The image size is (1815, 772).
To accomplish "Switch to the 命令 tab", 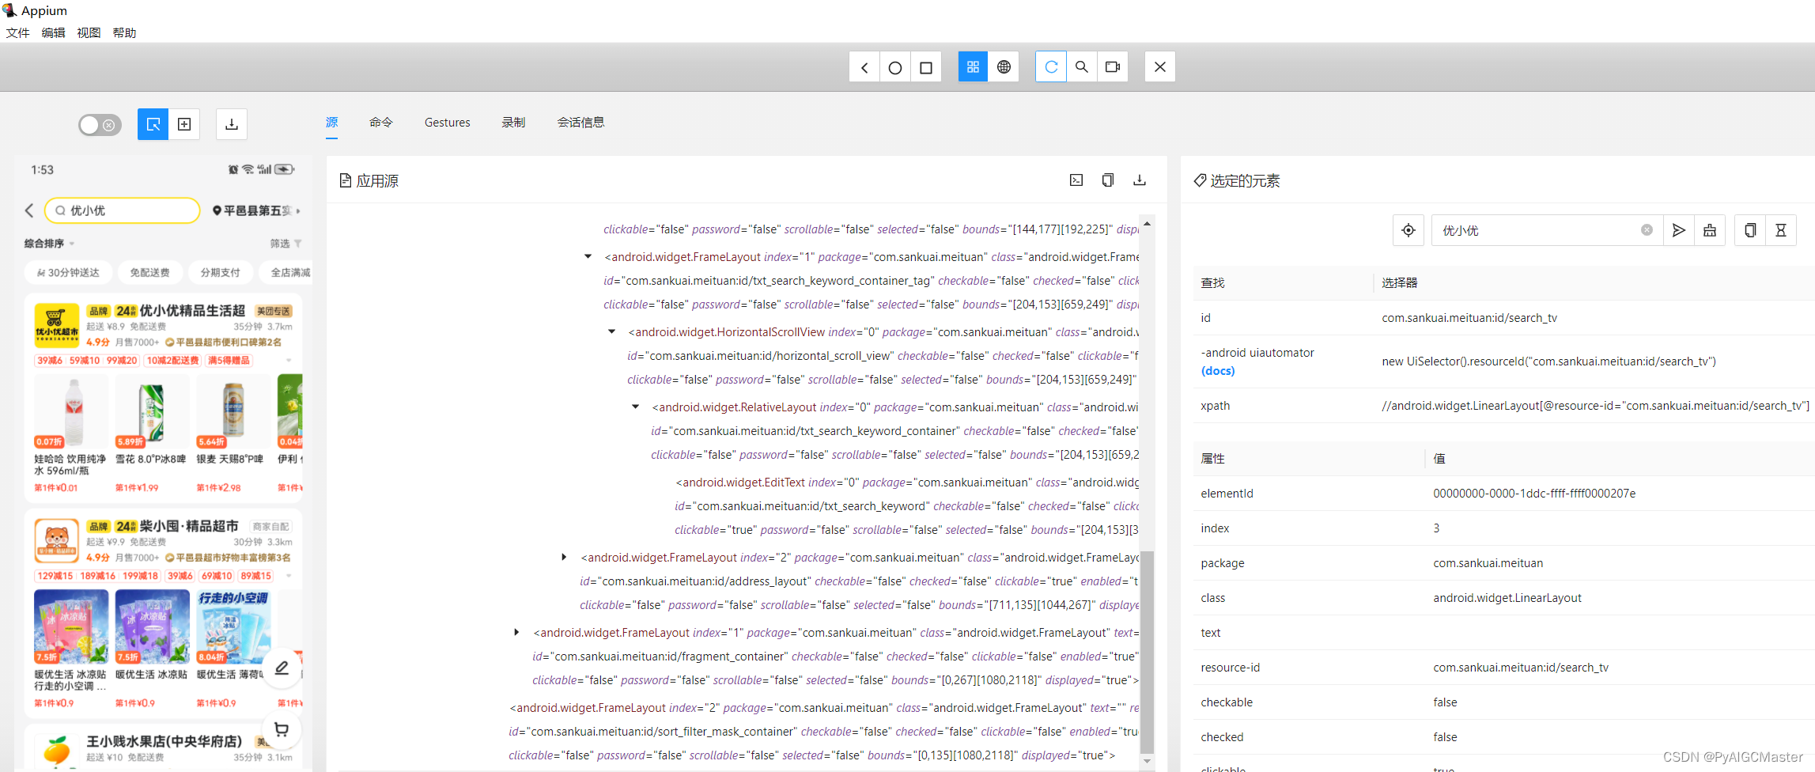I will coord(381,123).
